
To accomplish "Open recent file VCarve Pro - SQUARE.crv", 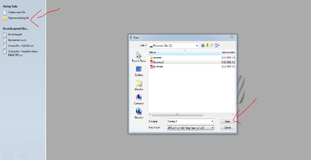I will pos(18,46).
